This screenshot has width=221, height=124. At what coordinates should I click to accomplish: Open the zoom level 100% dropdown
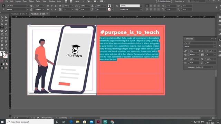(x=83, y=1)
